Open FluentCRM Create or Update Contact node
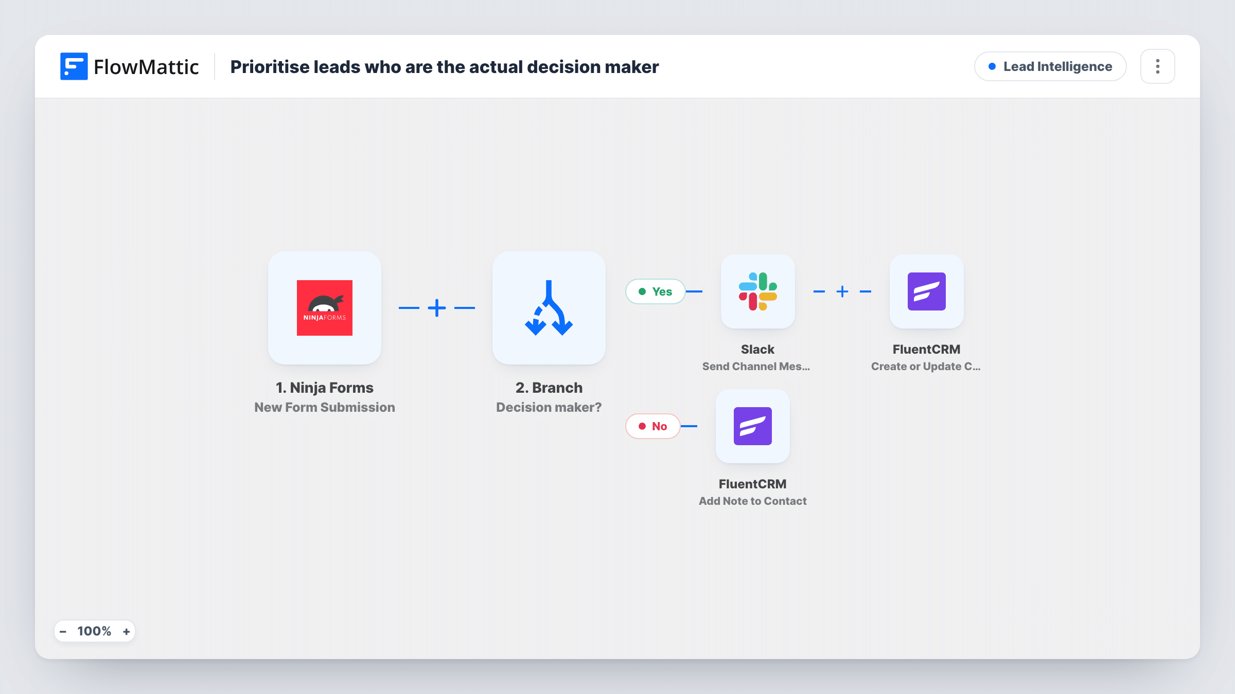The image size is (1235, 694). click(927, 291)
